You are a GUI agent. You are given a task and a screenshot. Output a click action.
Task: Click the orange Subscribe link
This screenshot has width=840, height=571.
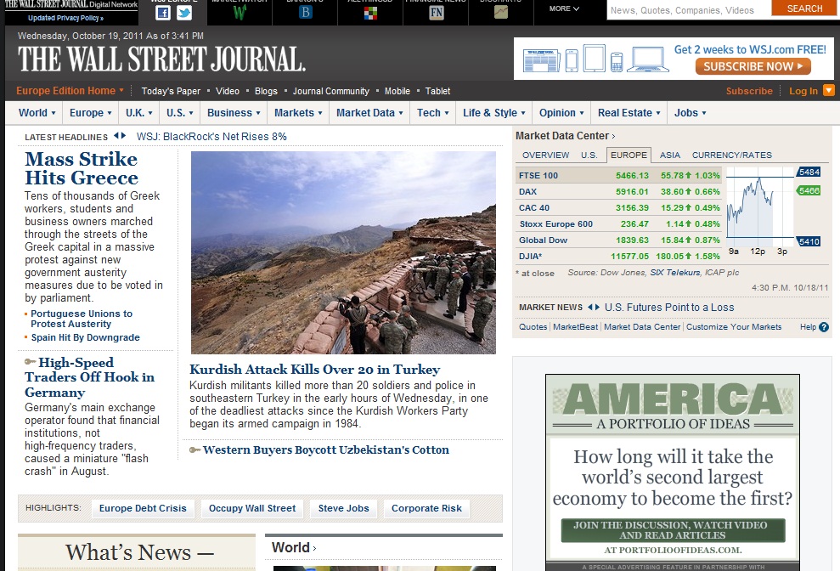tap(749, 91)
